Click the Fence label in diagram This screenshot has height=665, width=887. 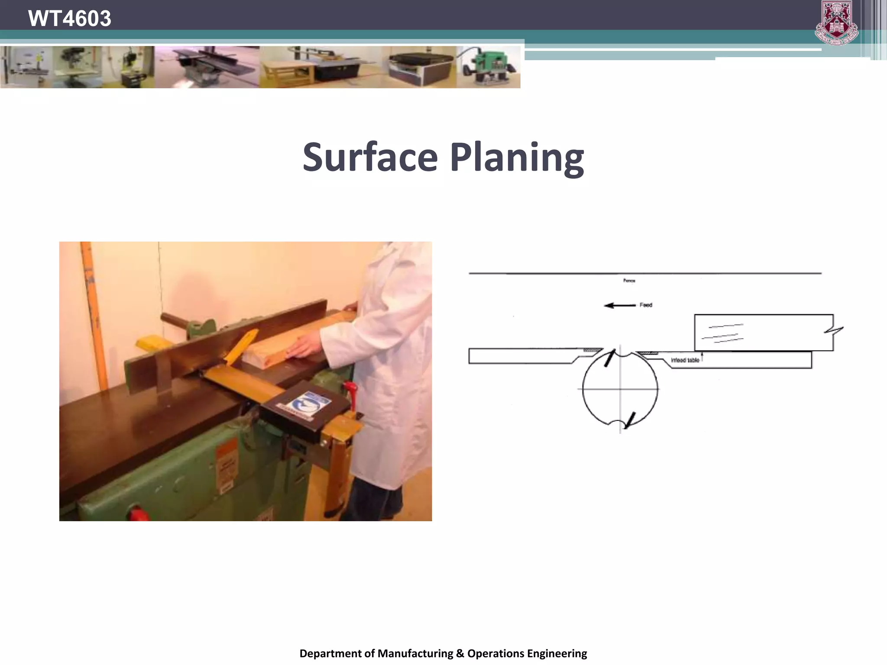coord(629,281)
